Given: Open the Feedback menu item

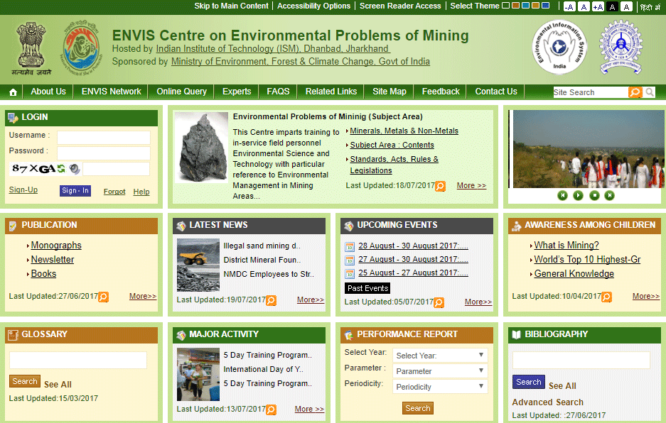Looking at the screenshot, I should tap(441, 92).
